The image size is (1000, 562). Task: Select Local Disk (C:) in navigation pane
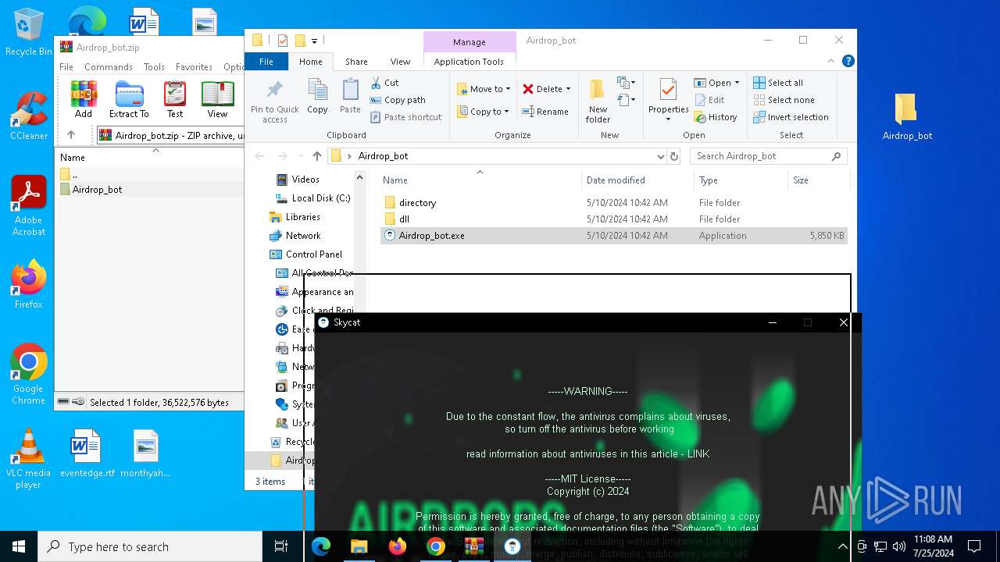[x=312, y=198]
